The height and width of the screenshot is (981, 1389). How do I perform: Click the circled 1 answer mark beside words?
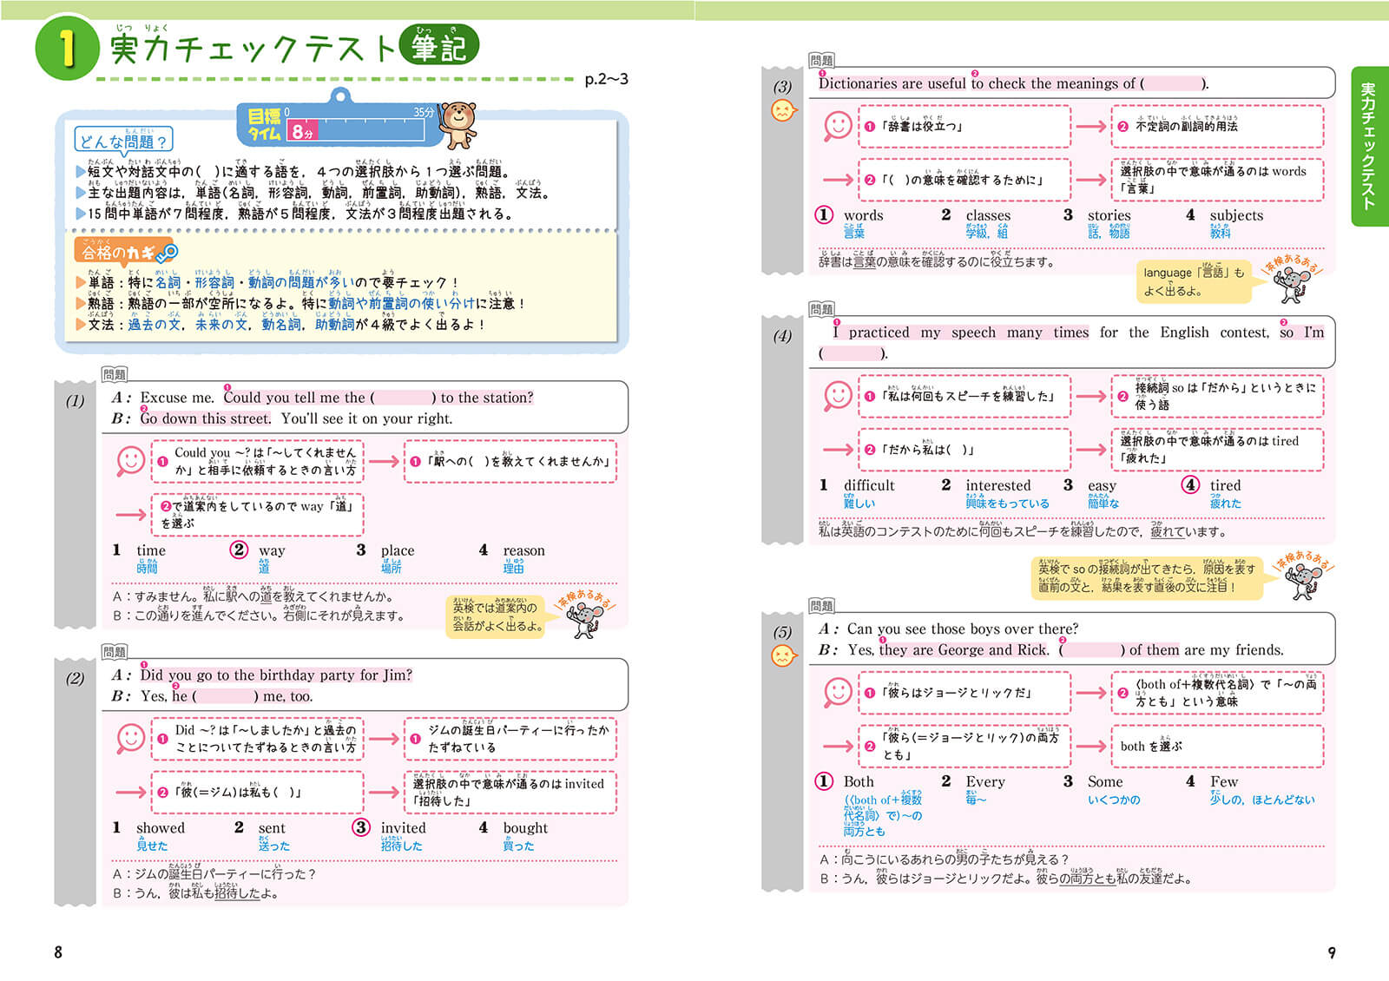coord(824,214)
